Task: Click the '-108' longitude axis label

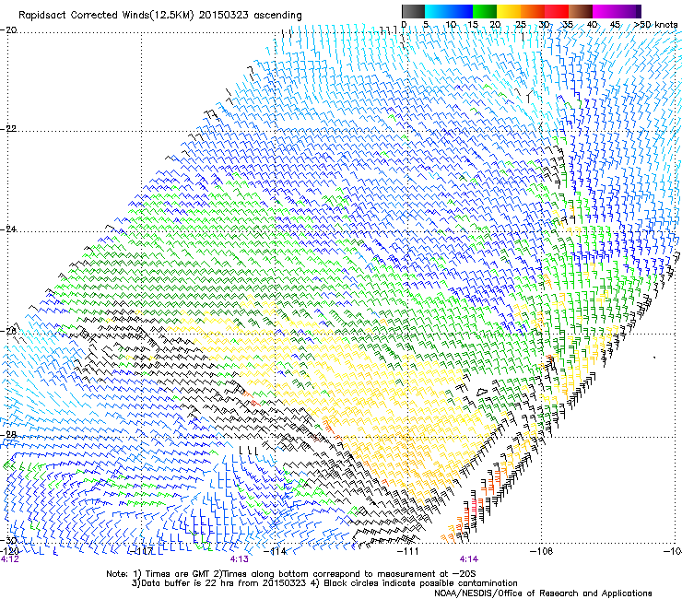Action: point(542,551)
